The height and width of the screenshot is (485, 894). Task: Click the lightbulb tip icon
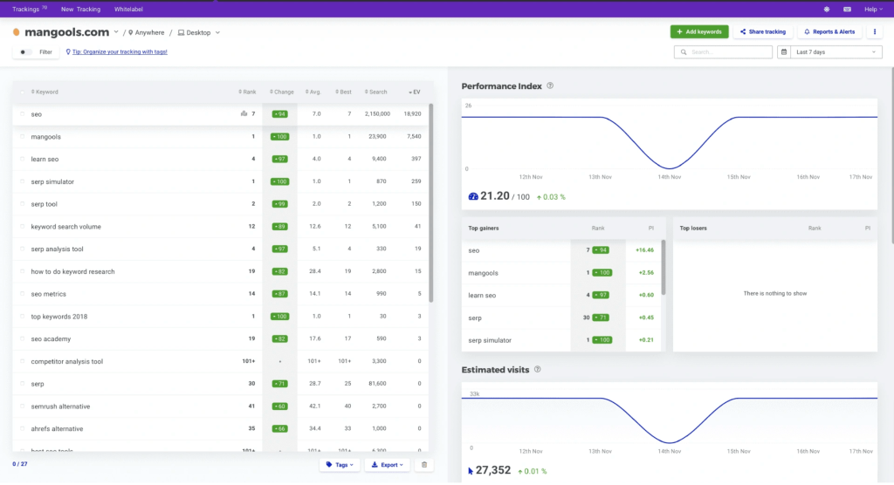click(x=68, y=51)
